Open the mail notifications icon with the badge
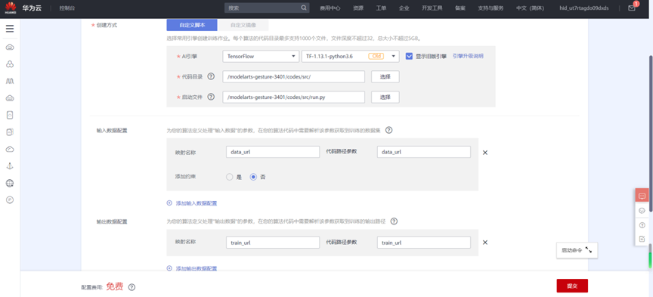This screenshot has width=653, height=297. tap(632, 8)
